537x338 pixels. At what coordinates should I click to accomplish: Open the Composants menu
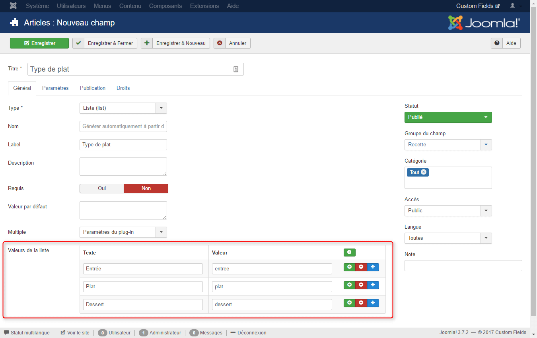(165, 6)
